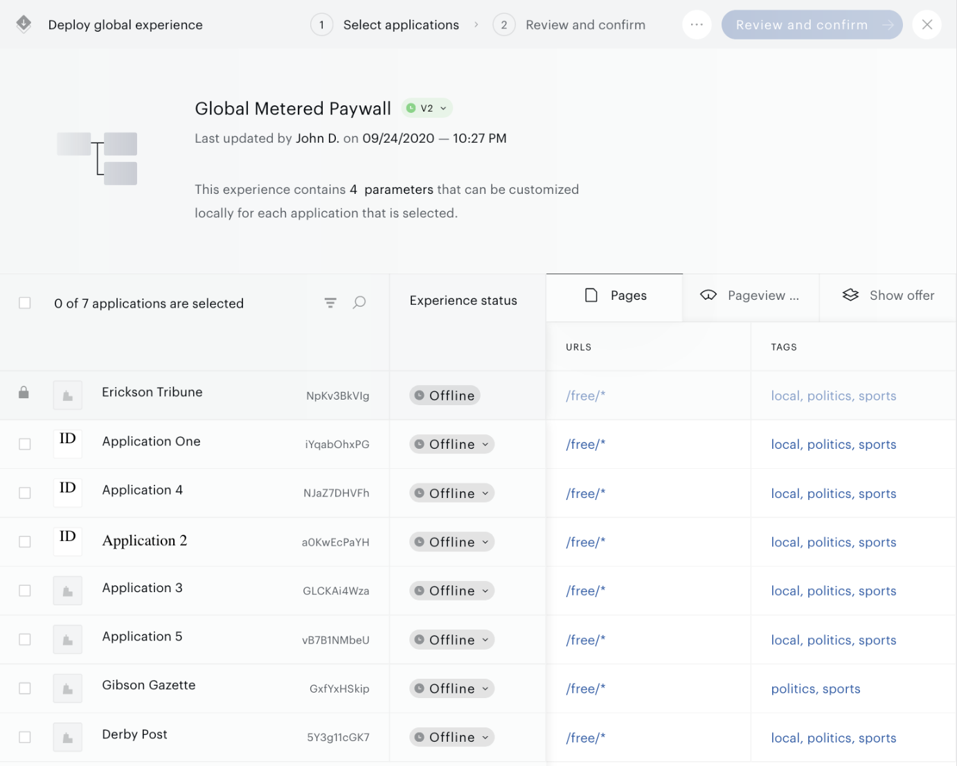Image resolution: width=957 pixels, height=766 pixels.
Task: Click the deploy diamond logo icon
Action: pos(24,24)
